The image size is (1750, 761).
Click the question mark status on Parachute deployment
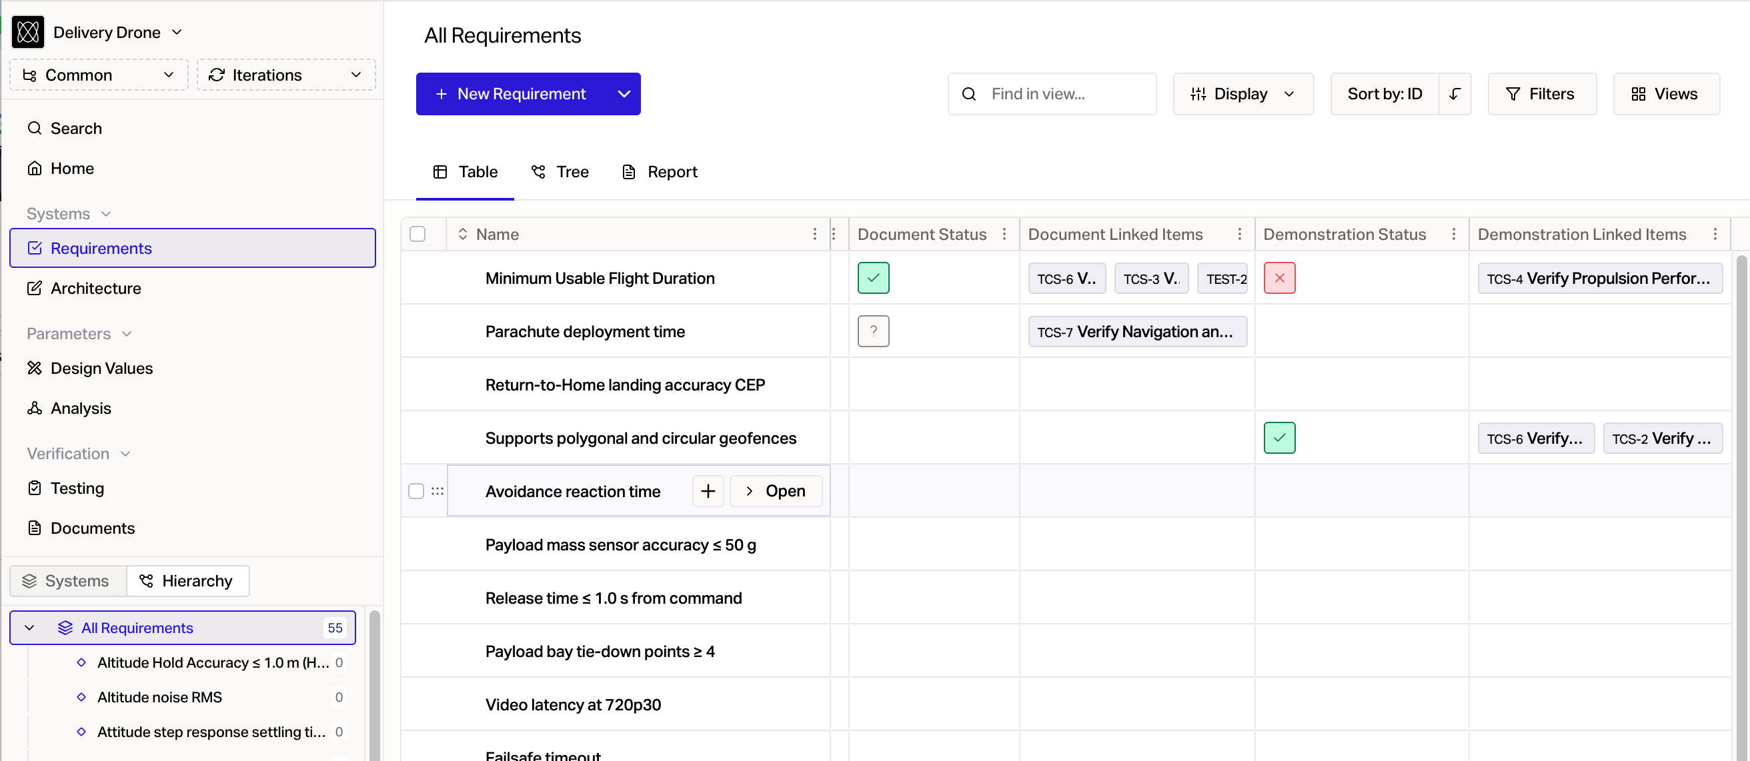[x=873, y=331]
